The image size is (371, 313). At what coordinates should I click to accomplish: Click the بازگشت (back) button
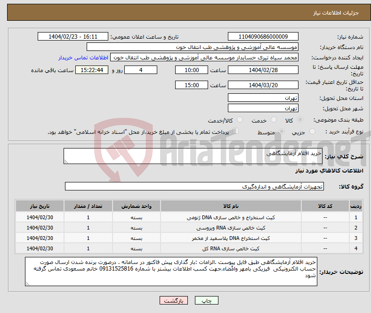click(174, 300)
